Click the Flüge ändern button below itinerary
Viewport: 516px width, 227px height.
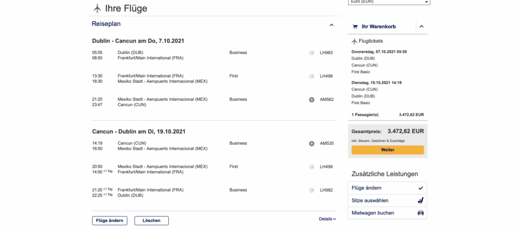tap(109, 220)
